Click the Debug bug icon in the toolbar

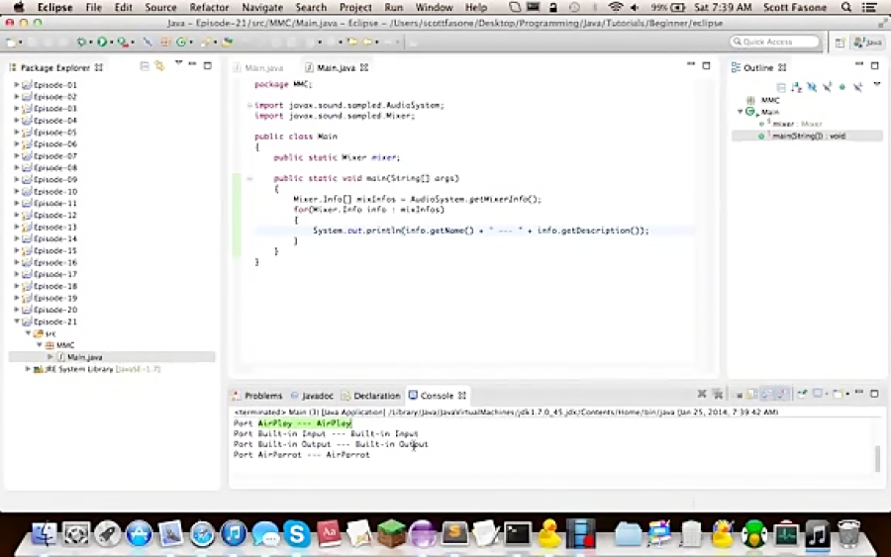[x=81, y=43]
